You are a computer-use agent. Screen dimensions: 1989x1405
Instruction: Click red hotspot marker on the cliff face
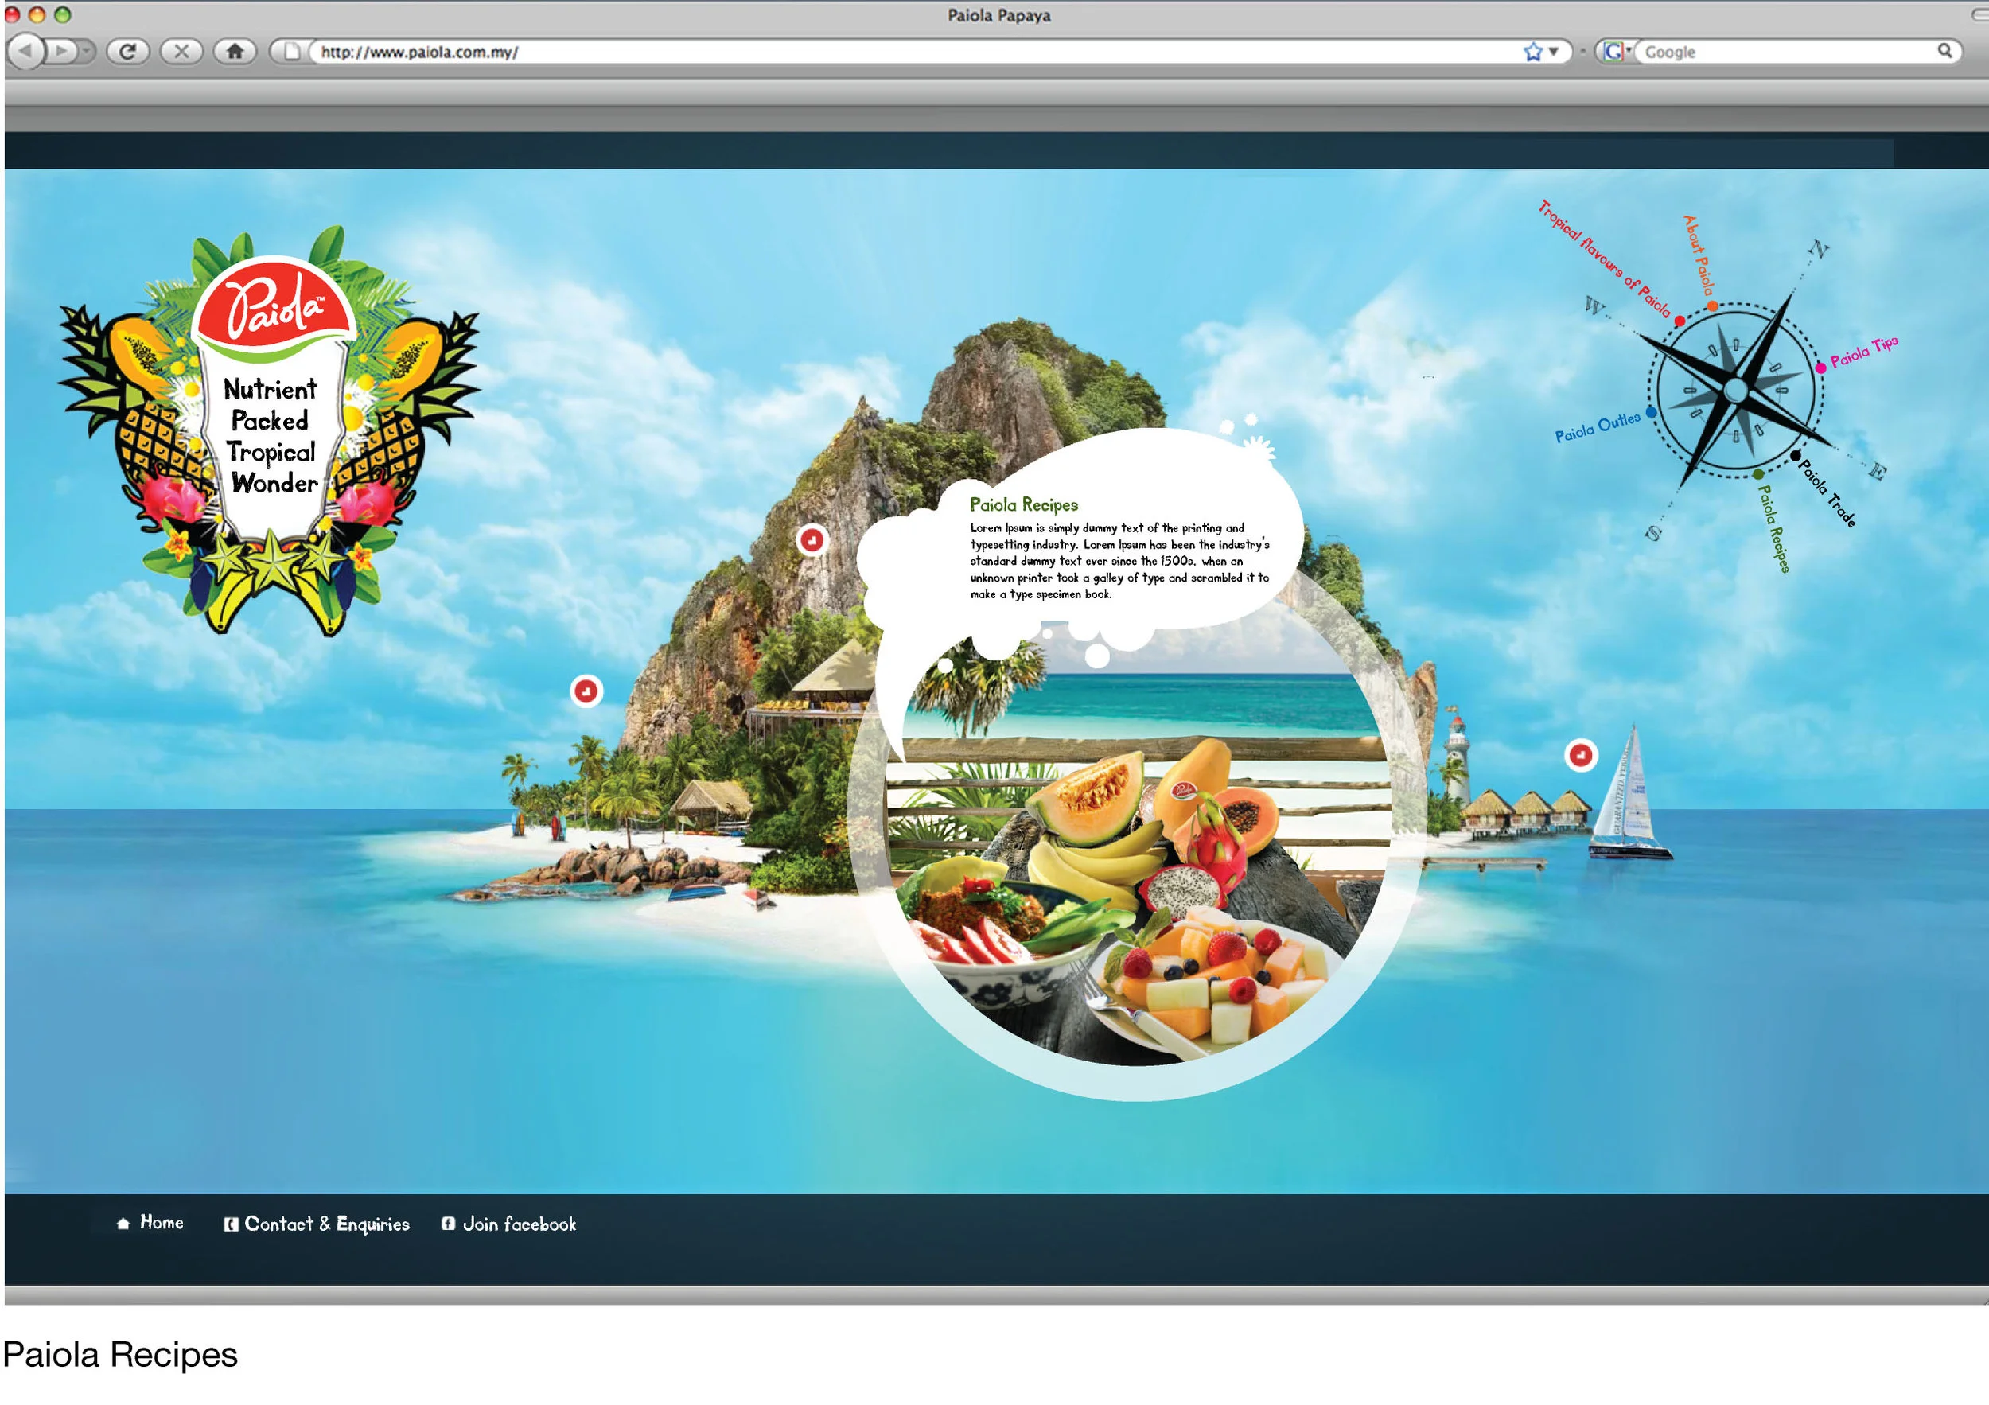(x=812, y=540)
